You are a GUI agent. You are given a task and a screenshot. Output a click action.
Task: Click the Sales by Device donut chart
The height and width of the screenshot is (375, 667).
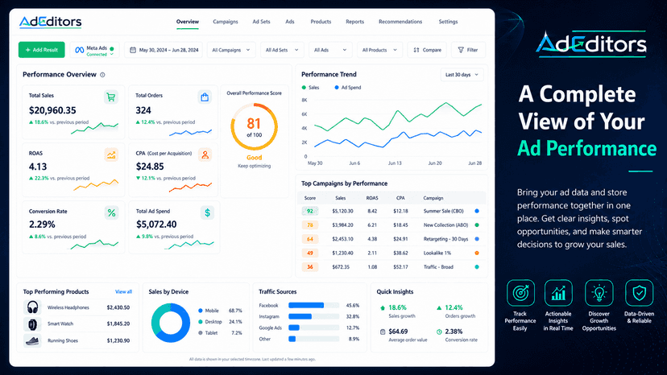[171, 323]
